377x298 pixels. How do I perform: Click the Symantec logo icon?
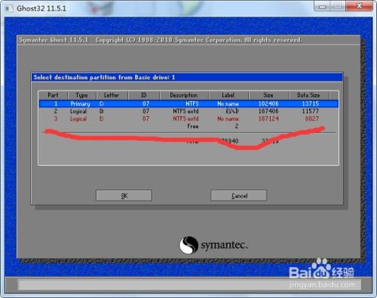(188, 244)
